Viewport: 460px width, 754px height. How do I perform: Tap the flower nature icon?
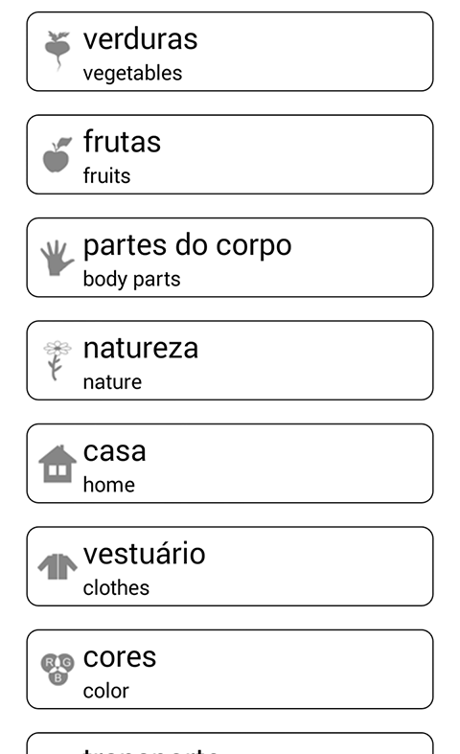[57, 360]
